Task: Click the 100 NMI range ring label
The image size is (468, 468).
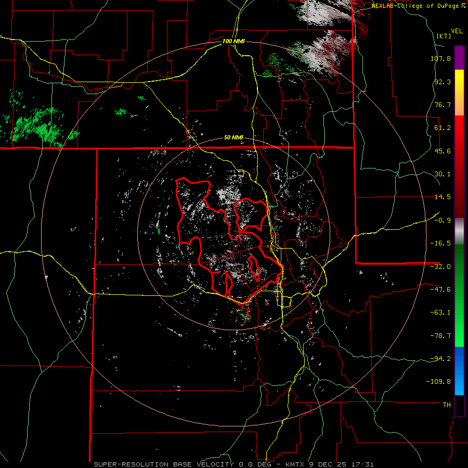Action: (233, 41)
